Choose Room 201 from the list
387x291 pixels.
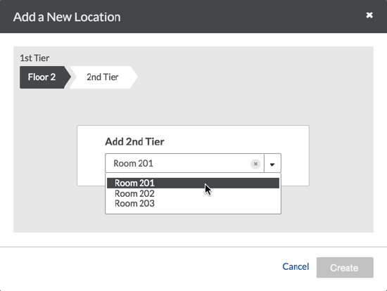193,183
